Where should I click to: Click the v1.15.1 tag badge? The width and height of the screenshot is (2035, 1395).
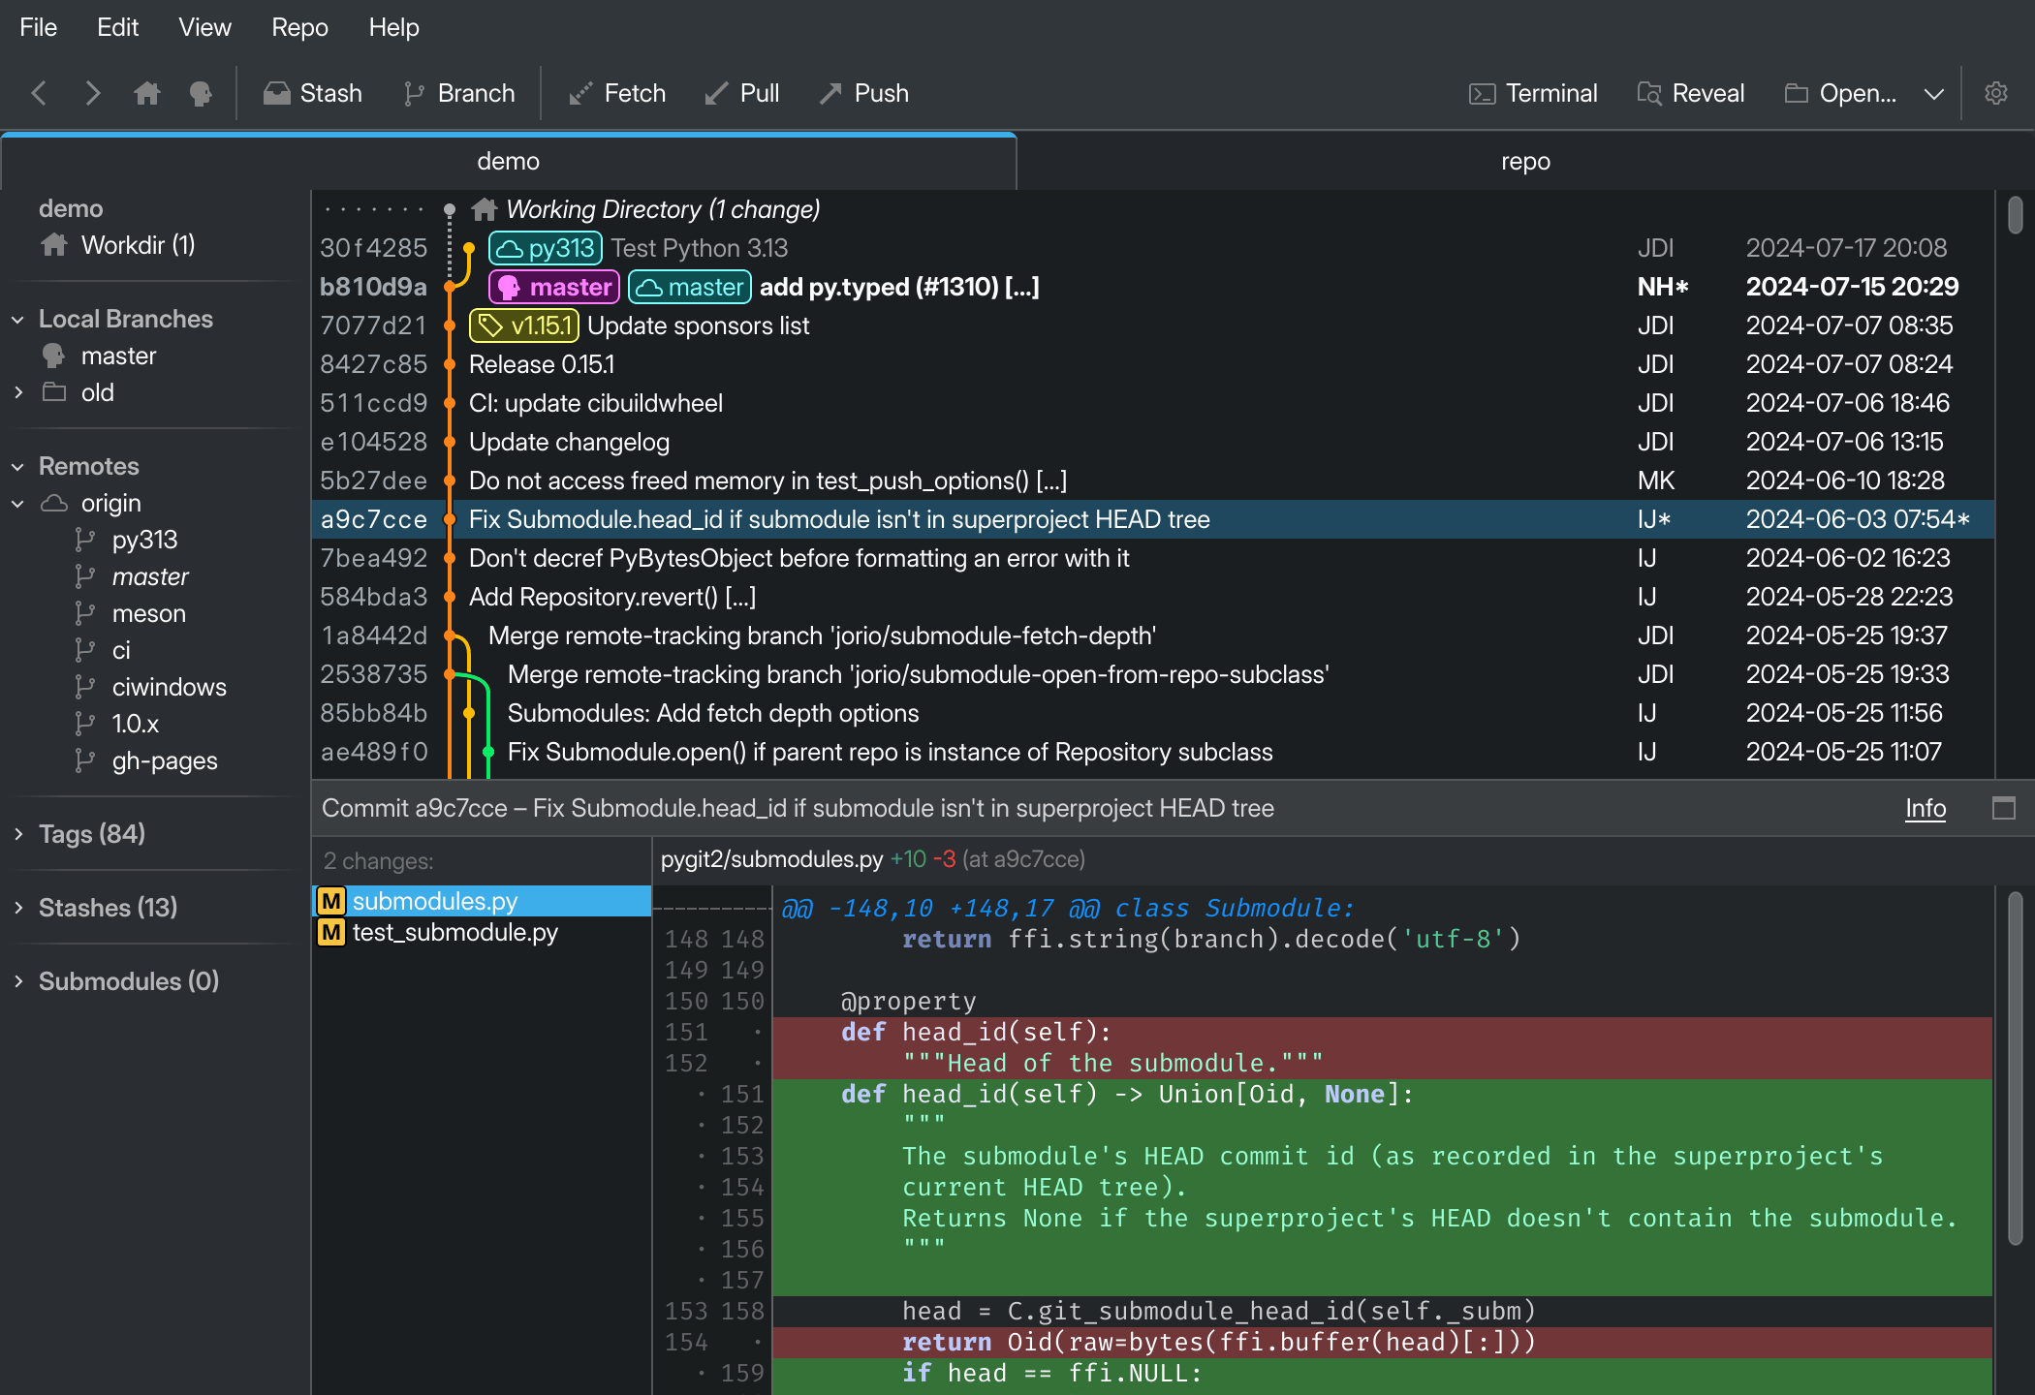coord(524,325)
